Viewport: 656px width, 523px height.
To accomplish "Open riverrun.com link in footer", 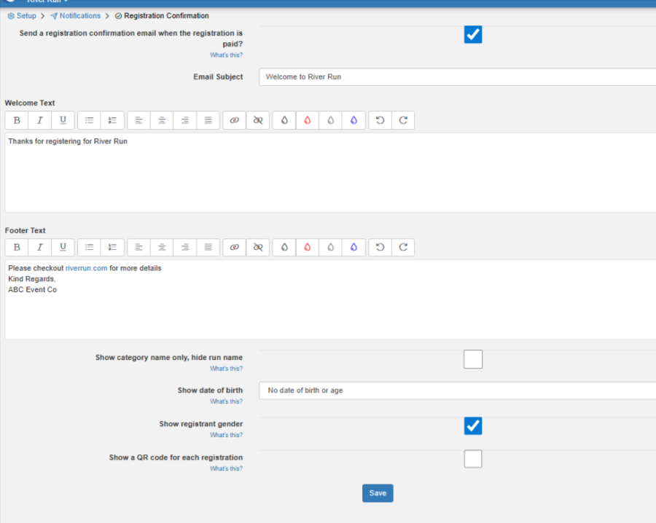I will (x=86, y=268).
